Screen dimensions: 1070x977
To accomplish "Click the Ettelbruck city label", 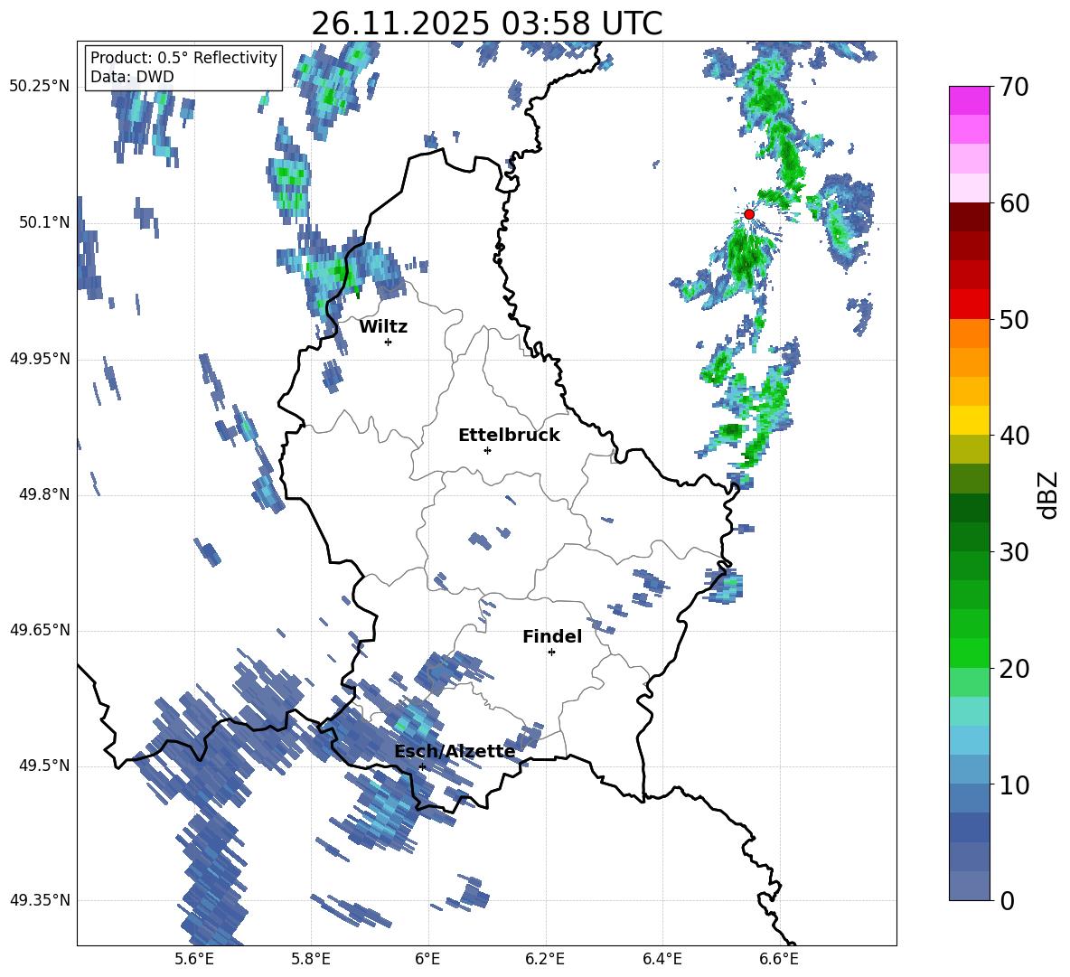I will point(509,436).
